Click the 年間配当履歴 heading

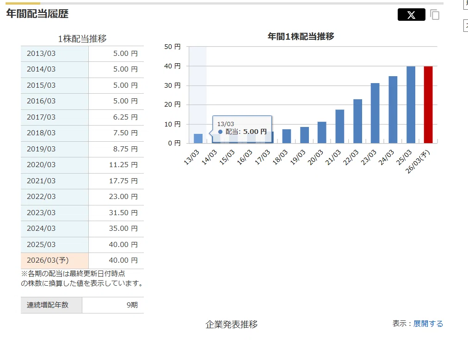(37, 14)
